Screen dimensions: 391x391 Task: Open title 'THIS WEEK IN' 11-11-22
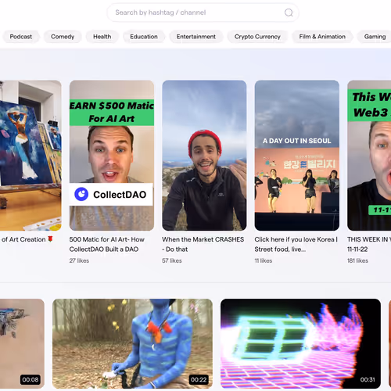[x=369, y=244]
